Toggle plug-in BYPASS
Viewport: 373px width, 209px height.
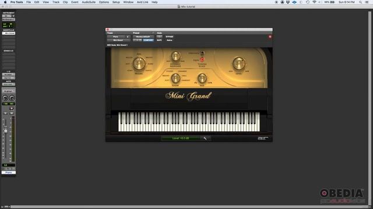(x=170, y=37)
